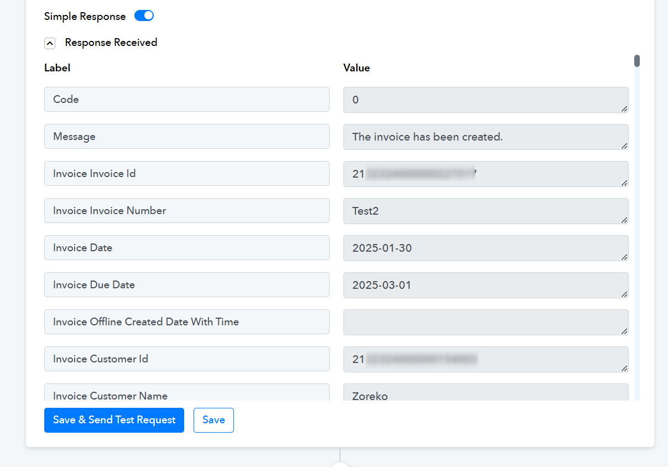Click Save & Send Test Request button
Screen dimensions: 668x467
[114, 420]
